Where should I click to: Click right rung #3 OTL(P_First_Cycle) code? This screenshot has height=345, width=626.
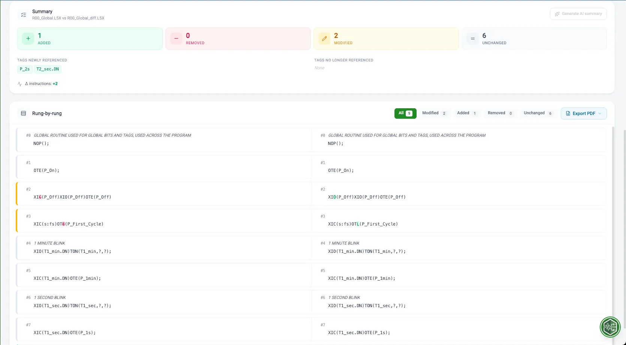[363, 224]
